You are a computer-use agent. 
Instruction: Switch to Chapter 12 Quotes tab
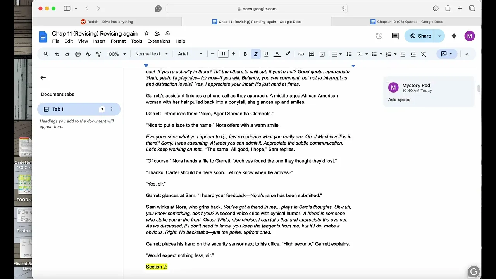pos(406,22)
